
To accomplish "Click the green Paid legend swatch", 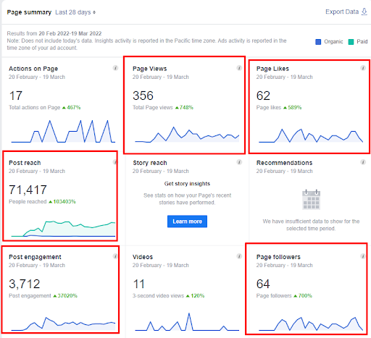I will (x=351, y=42).
